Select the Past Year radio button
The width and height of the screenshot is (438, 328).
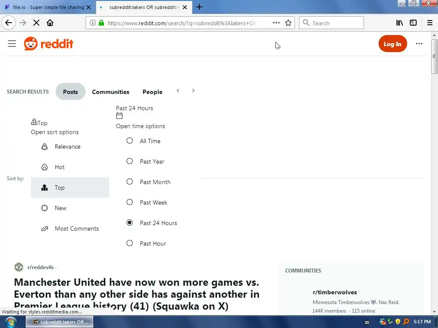point(130,161)
